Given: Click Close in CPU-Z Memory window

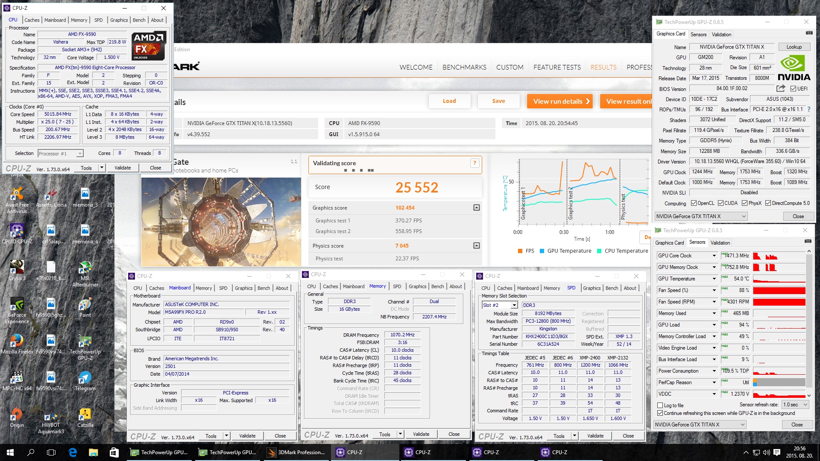Looking at the screenshot, I should tap(454, 434).
